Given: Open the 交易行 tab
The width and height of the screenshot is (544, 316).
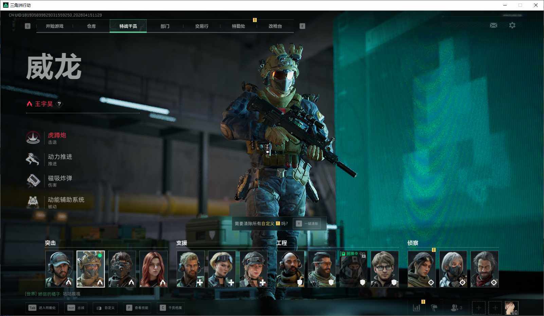Looking at the screenshot, I should click(202, 26).
